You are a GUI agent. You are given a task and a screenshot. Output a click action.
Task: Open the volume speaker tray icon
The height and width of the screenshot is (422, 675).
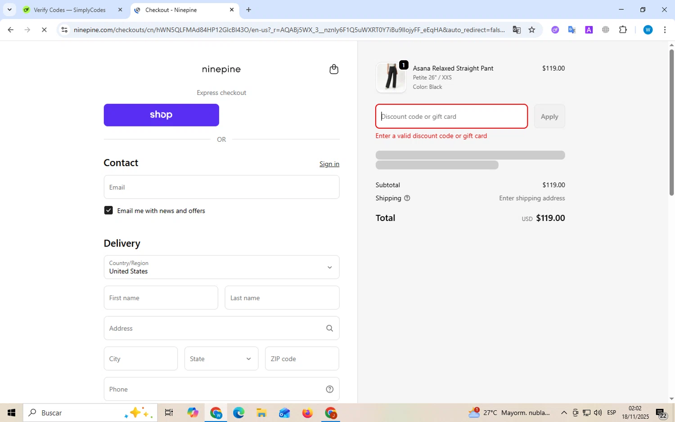point(598,413)
